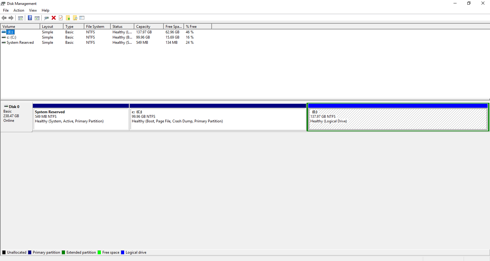The height and width of the screenshot is (261, 490).
Task: Click the checklist settings toolbar icon
Action: [x=82, y=18]
